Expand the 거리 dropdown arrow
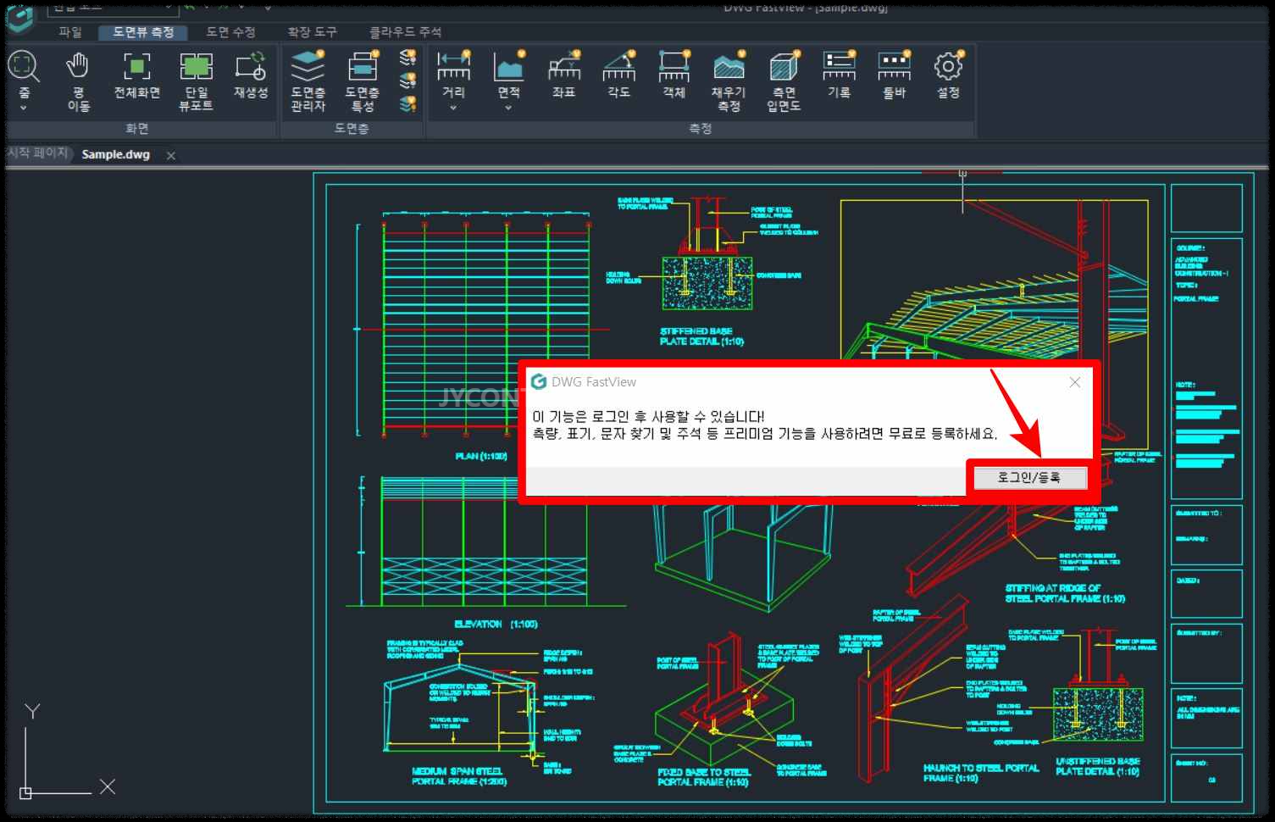The height and width of the screenshot is (822, 1275). [453, 108]
